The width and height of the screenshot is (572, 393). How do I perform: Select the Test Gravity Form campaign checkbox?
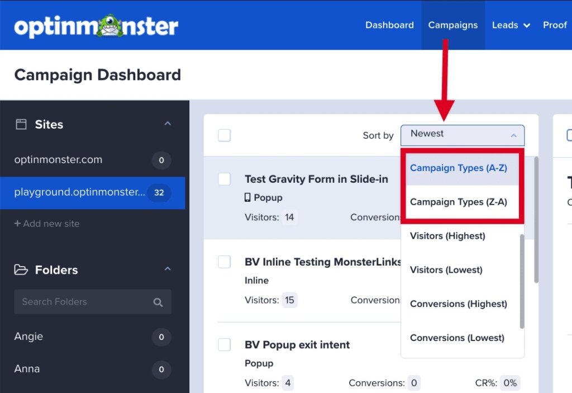pyautogui.click(x=224, y=179)
